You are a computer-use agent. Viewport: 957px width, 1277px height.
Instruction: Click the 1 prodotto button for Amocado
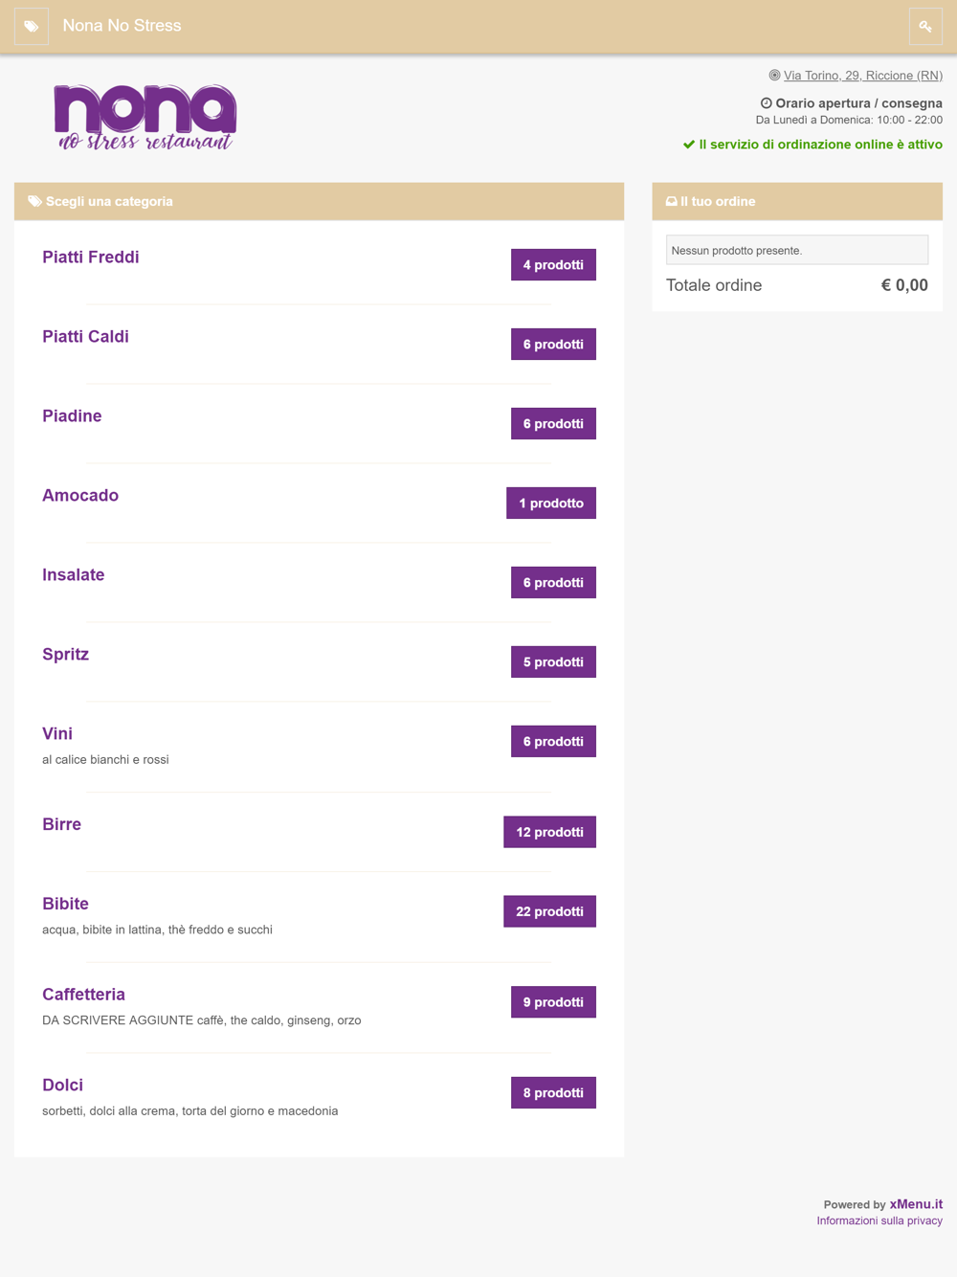tap(551, 504)
